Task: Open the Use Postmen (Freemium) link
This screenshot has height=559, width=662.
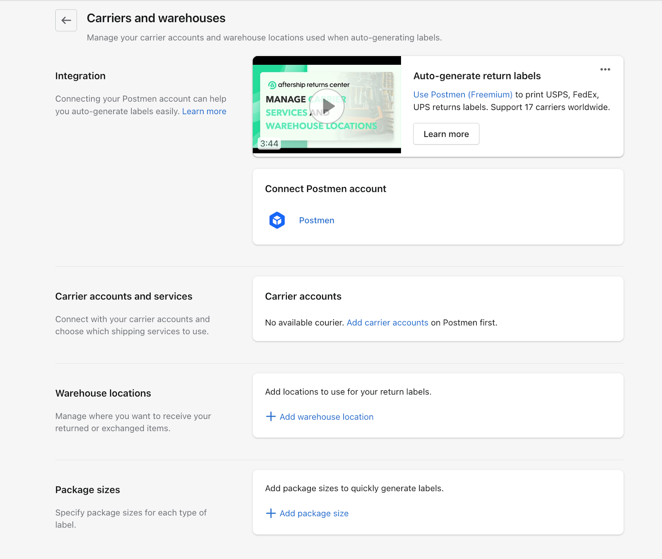Action: tap(463, 95)
